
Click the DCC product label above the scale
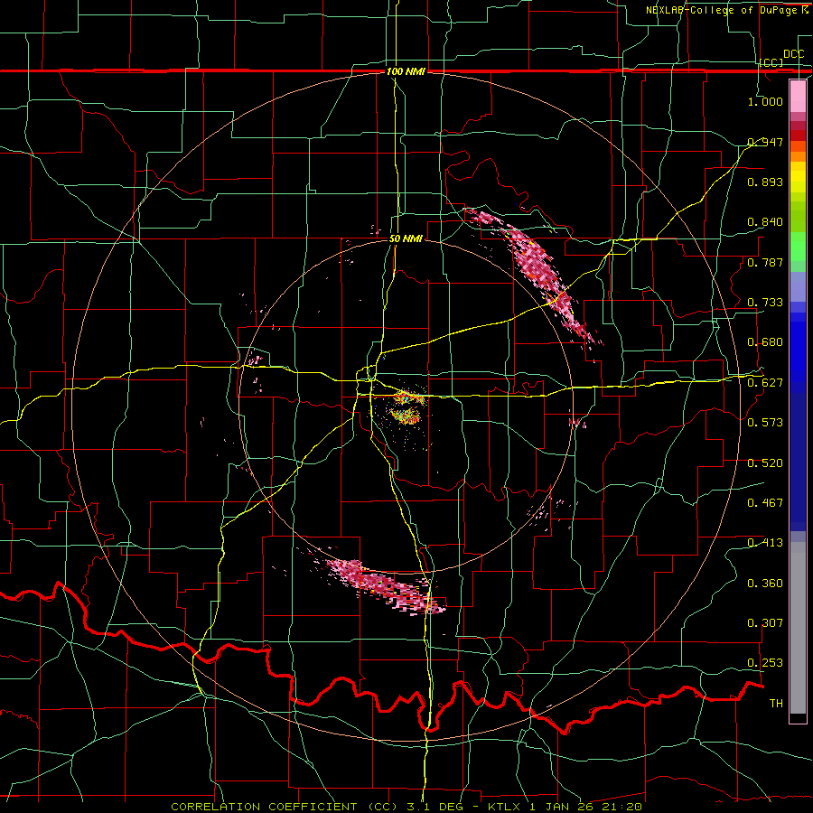pos(793,54)
